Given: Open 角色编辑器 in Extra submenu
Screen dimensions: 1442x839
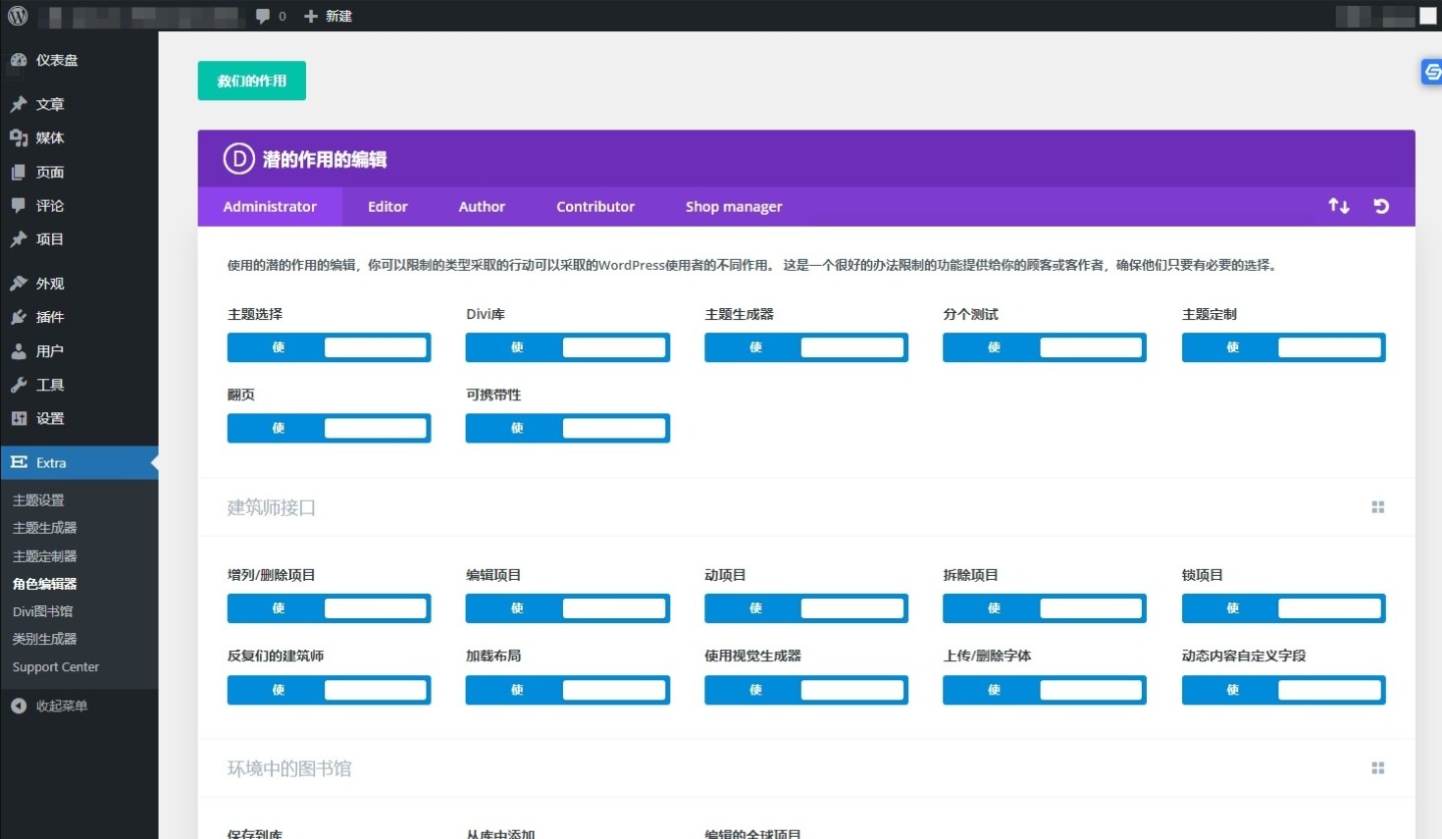Looking at the screenshot, I should click(44, 584).
